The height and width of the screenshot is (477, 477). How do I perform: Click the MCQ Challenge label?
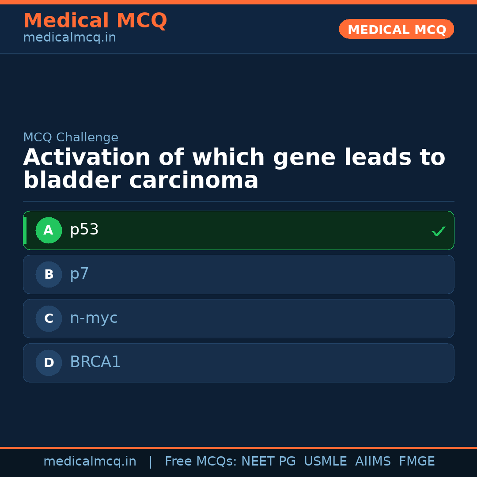pos(71,137)
